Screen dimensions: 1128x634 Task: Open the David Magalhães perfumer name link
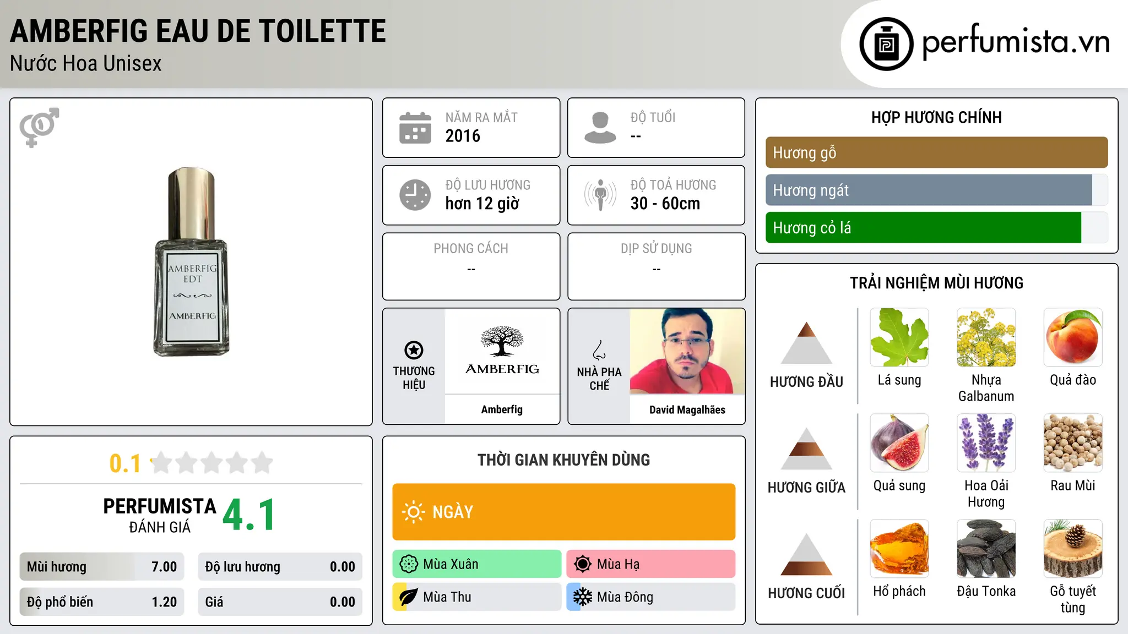pos(687,409)
